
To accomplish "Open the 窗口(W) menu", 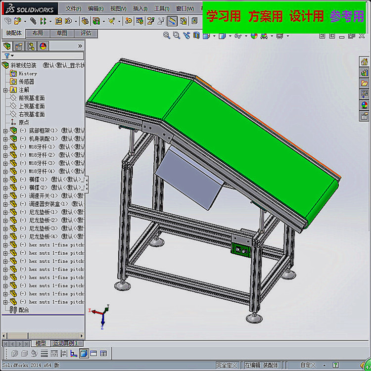I will click(x=185, y=8).
